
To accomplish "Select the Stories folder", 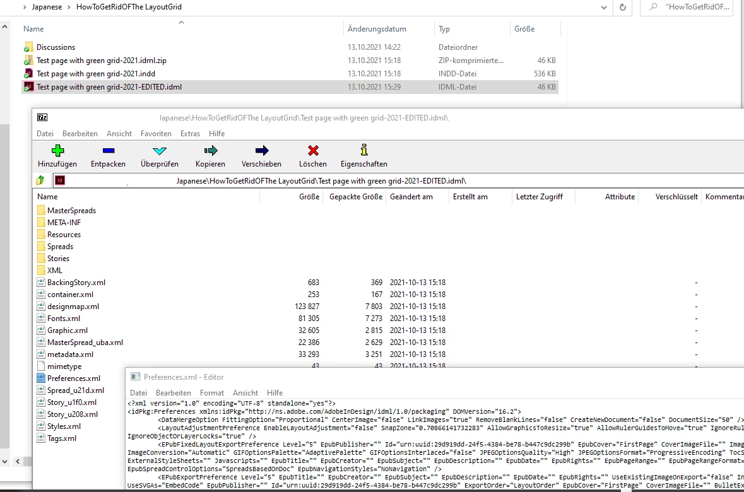I will click(x=58, y=258).
